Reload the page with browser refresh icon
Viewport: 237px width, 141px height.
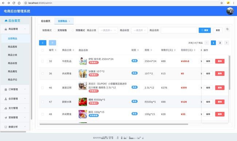coord(14,3)
